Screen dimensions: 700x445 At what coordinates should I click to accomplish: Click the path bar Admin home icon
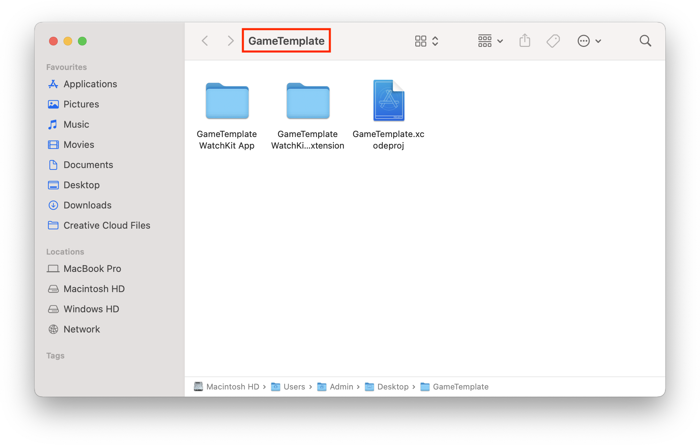(x=322, y=387)
